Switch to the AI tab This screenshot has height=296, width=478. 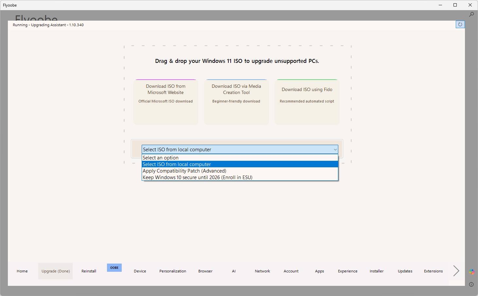(234, 271)
